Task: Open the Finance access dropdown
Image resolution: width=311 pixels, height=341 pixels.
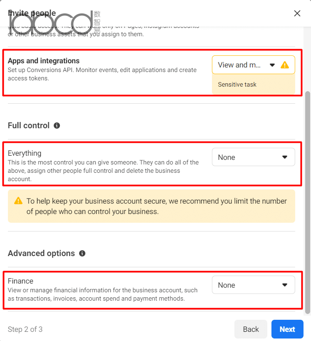Action: pyautogui.click(x=254, y=285)
